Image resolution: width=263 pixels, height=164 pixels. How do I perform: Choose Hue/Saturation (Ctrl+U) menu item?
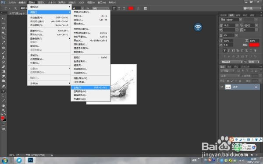click(90, 33)
